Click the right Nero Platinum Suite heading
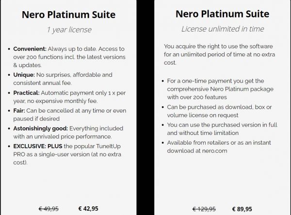The height and width of the screenshot is (215, 291). click(x=222, y=14)
